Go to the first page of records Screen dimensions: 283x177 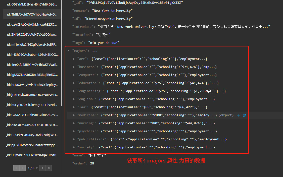click(16, 168)
